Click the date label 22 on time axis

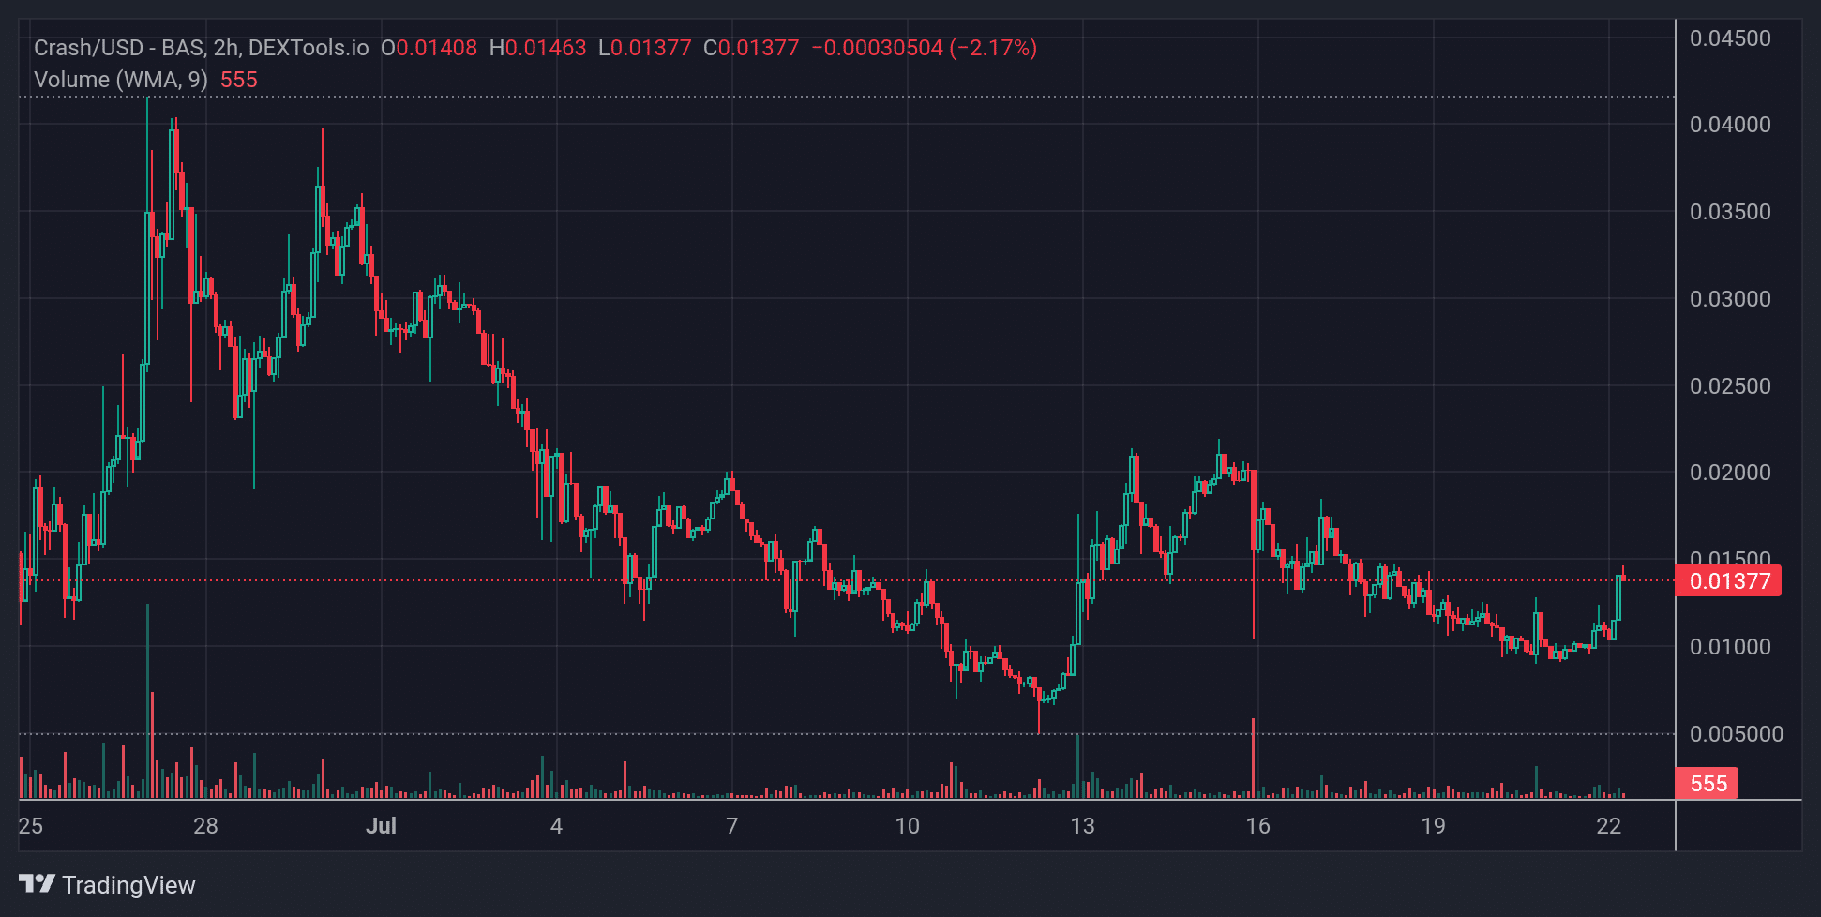1608,826
